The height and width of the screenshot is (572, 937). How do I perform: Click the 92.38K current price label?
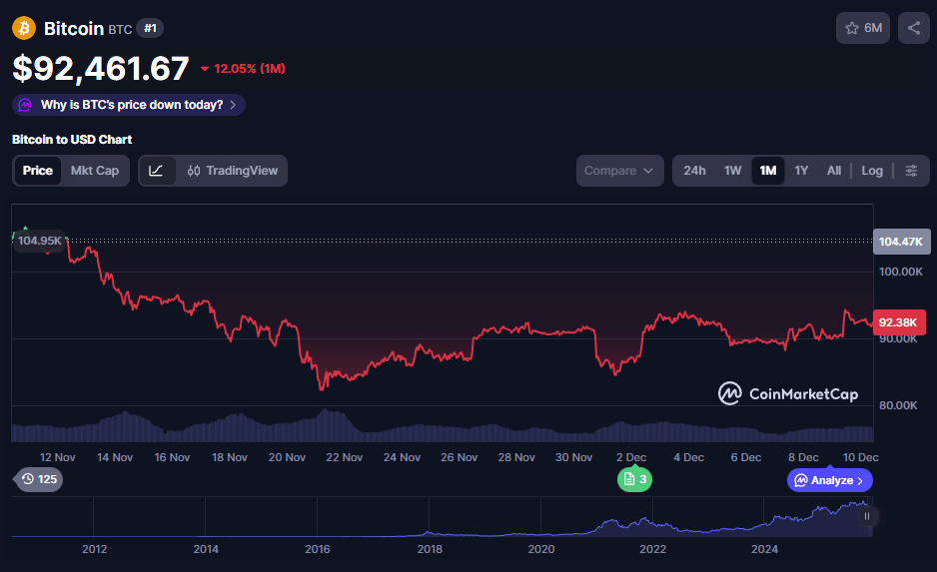[899, 322]
